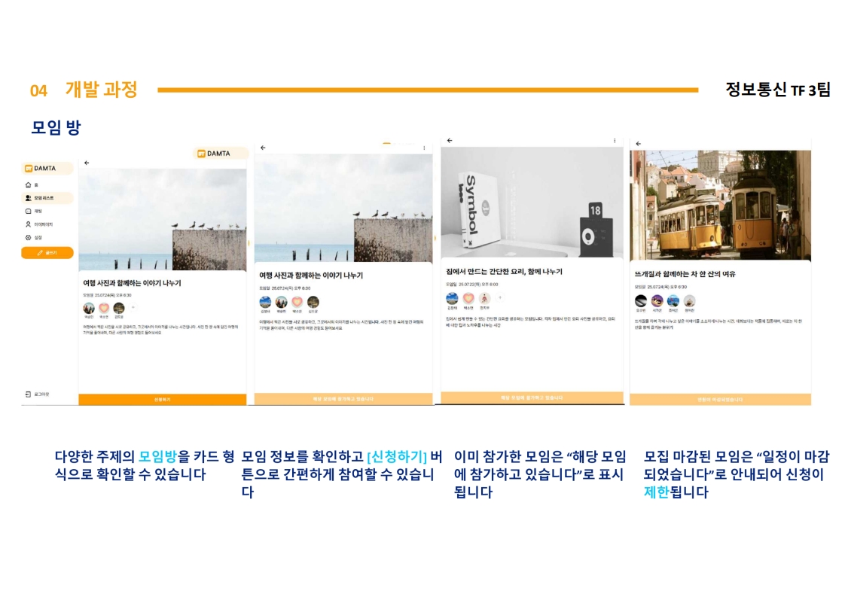Click second people avatar in second screen
This screenshot has height=597, width=845.
(x=282, y=302)
